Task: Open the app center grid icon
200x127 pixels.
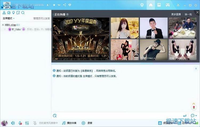Action: click(x=179, y=123)
